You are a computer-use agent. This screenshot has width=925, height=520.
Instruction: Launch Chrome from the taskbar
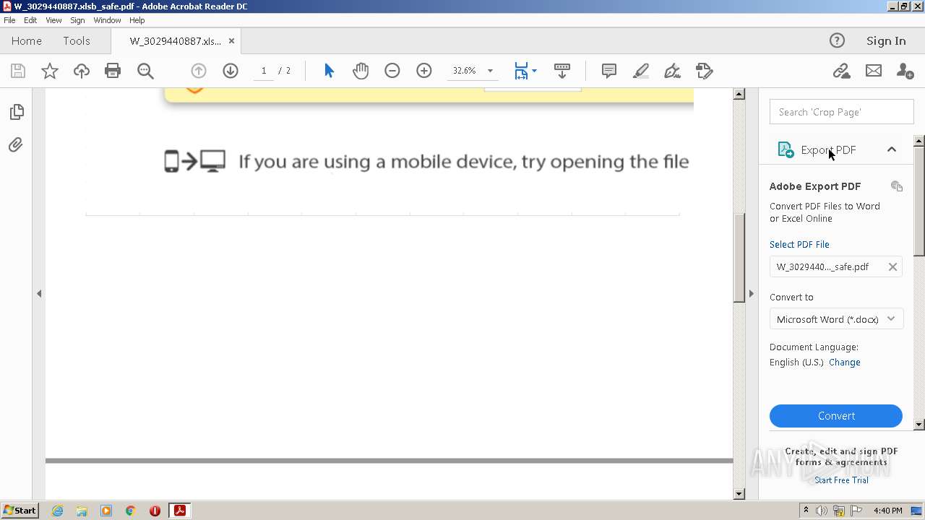130,511
